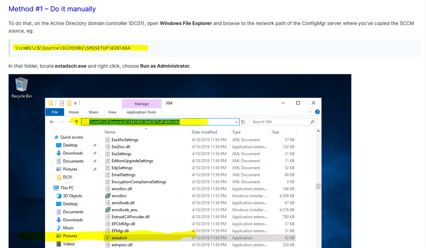Collapse the ribbon using the chevron
This screenshot has height=248, width=426.
pyautogui.click(x=310, y=112)
